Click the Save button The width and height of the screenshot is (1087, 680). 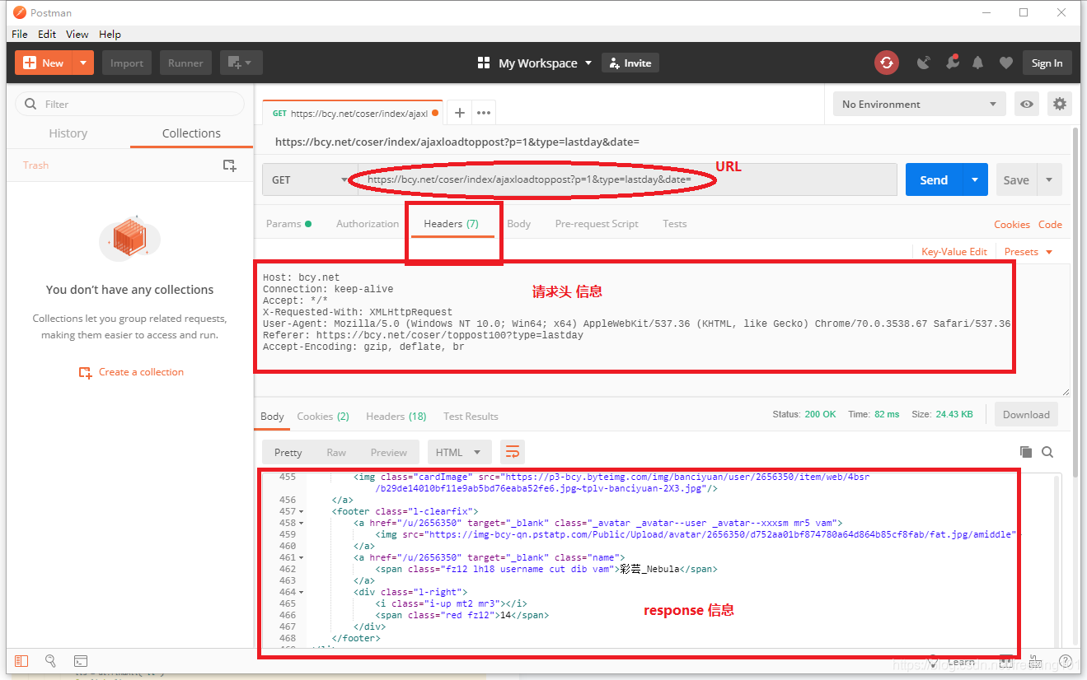click(1016, 179)
